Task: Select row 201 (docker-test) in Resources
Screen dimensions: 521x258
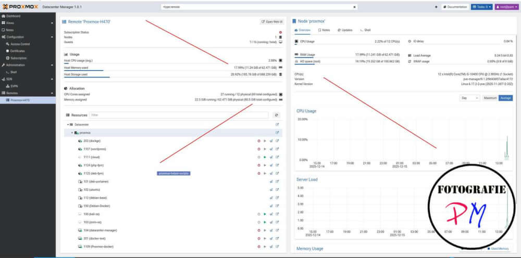Action: point(173,239)
